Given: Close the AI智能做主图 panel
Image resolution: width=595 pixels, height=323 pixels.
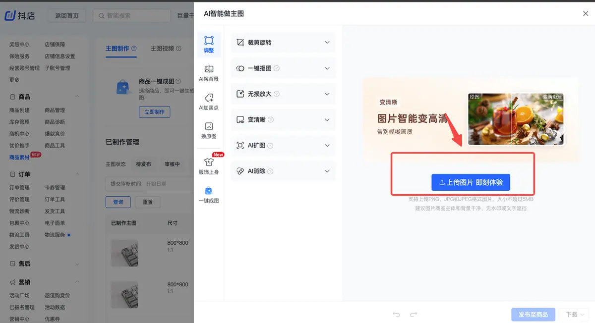Looking at the screenshot, I should [586, 14].
